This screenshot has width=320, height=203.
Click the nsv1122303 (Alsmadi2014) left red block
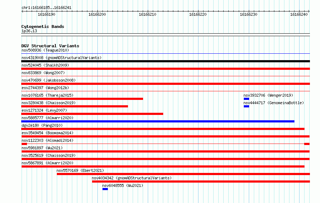point(24,144)
